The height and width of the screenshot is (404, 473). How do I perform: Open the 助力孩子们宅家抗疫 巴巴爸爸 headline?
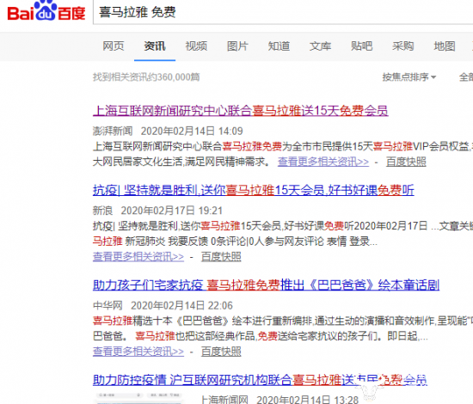[x=266, y=285]
